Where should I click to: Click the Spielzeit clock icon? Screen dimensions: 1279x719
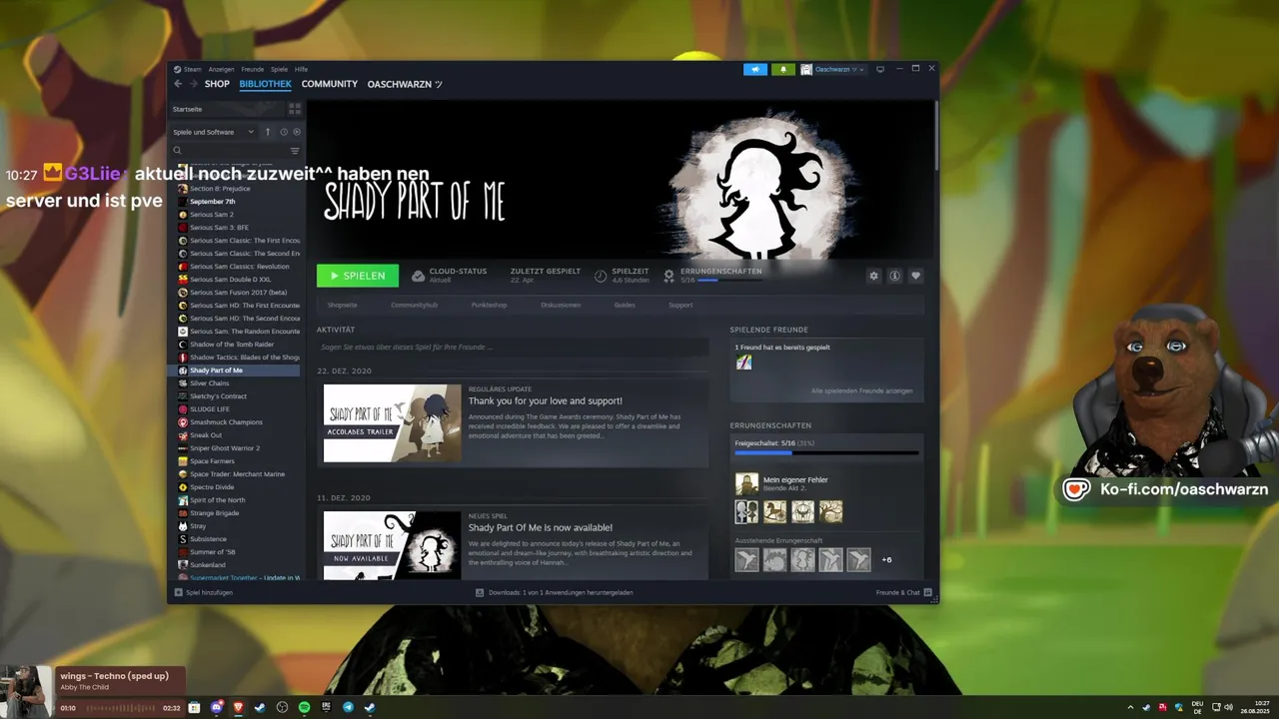pyautogui.click(x=601, y=276)
